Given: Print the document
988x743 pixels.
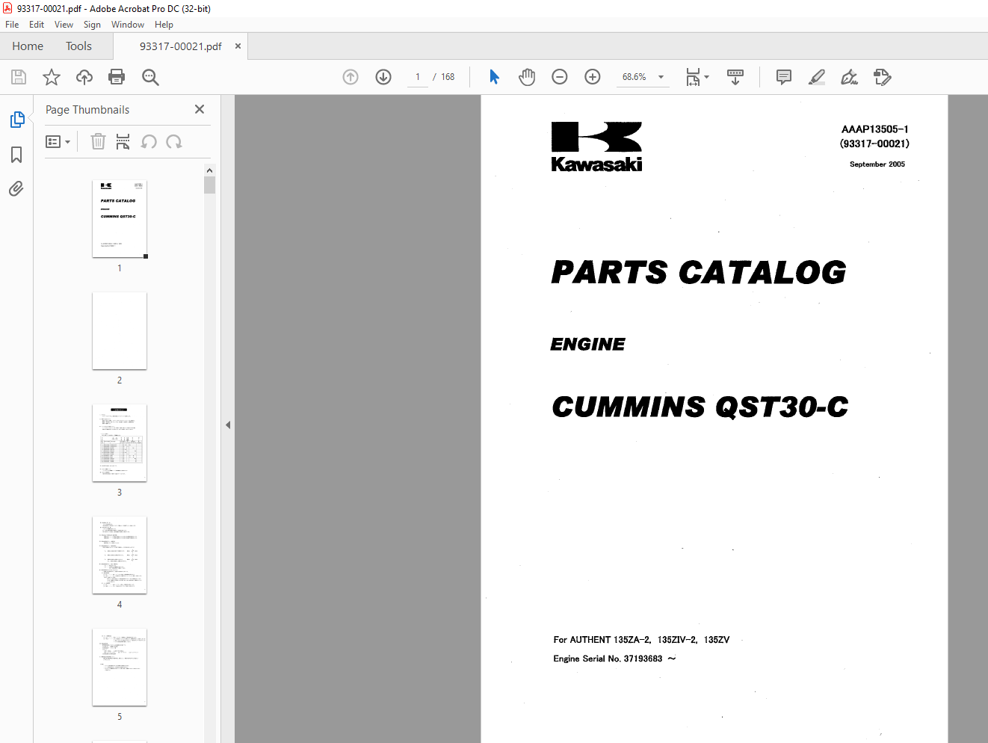Looking at the screenshot, I should pyautogui.click(x=117, y=77).
